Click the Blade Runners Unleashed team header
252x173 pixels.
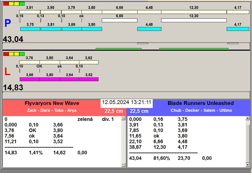click(x=201, y=103)
